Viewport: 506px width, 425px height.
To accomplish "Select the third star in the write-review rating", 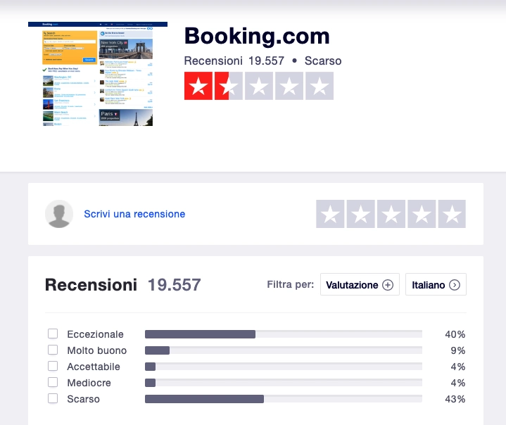I will (x=391, y=214).
